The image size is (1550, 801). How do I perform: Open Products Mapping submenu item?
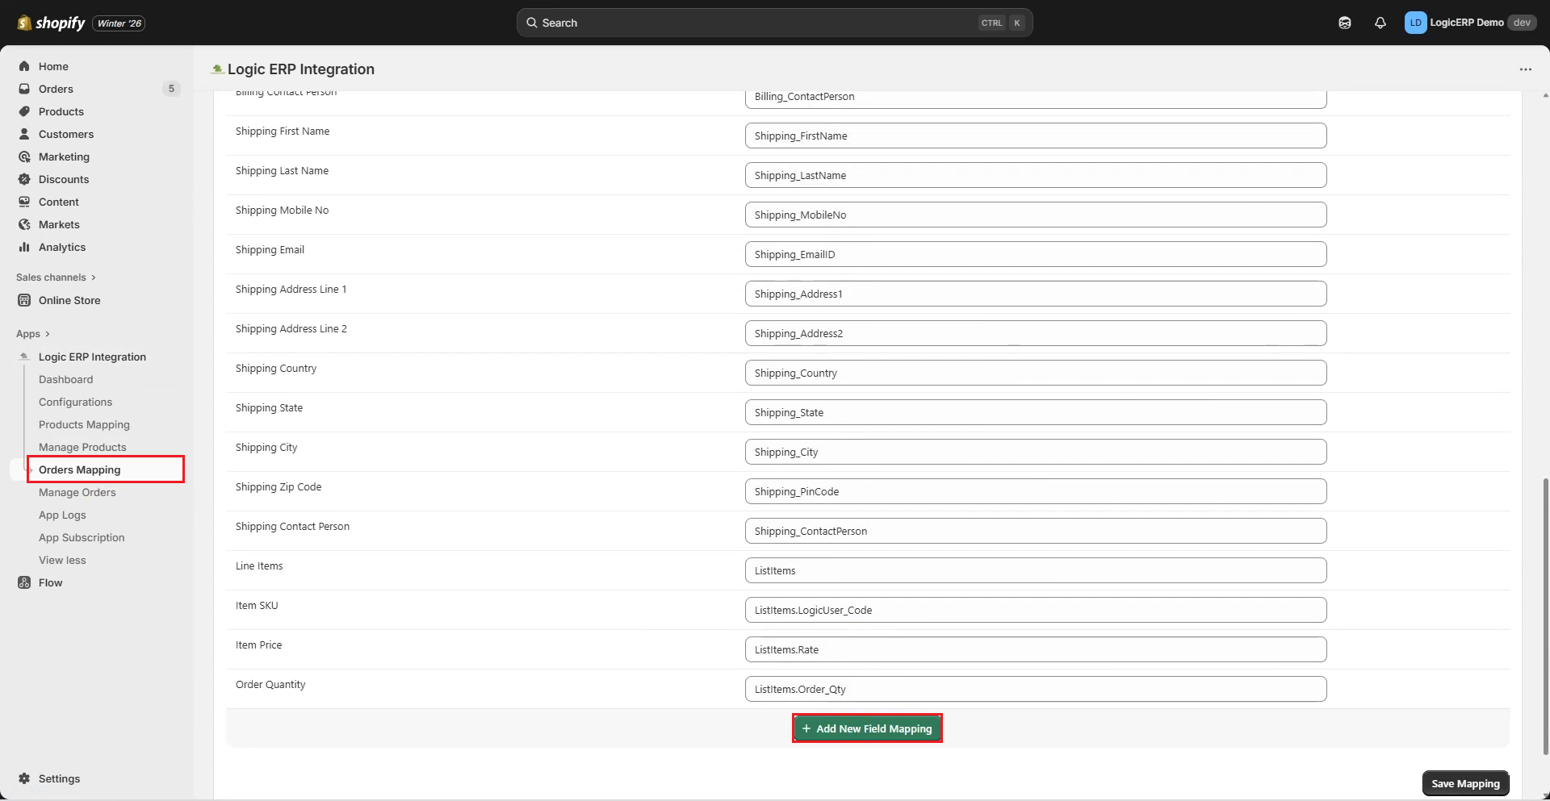point(84,424)
